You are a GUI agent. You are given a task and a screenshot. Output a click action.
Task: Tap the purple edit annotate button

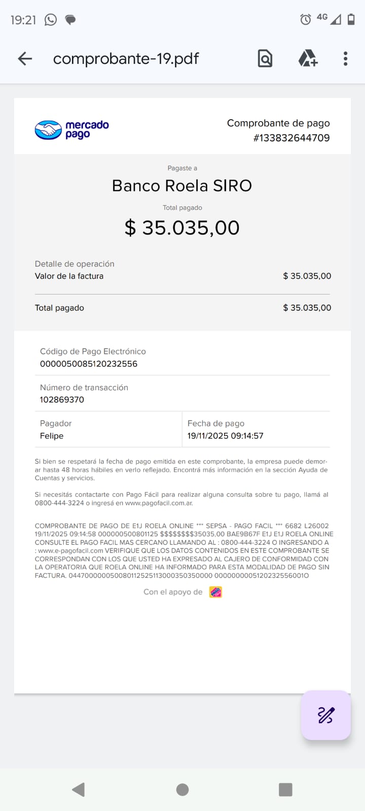click(x=325, y=715)
